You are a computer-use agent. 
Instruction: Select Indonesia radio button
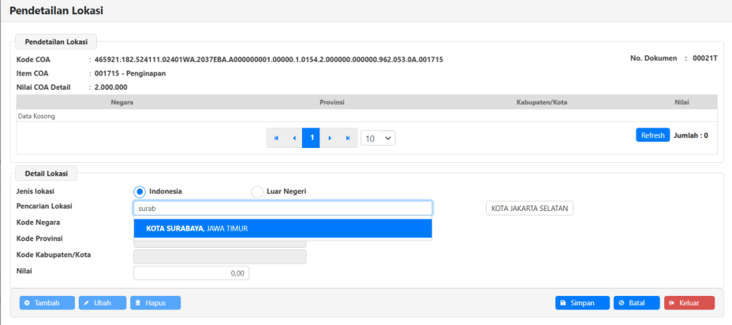(x=139, y=191)
